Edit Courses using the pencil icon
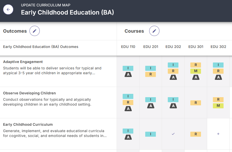The width and height of the screenshot is (232, 152). pyautogui.click(x=154, y=31)
